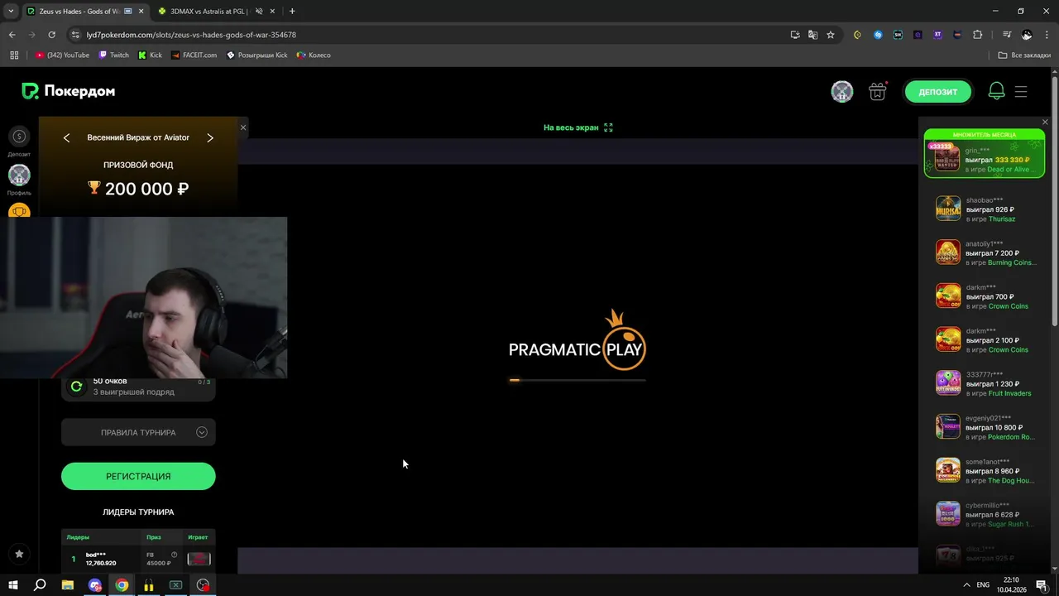Click the Покердом logo
The height and width of the screenshot is (596, 1059).
68,91
